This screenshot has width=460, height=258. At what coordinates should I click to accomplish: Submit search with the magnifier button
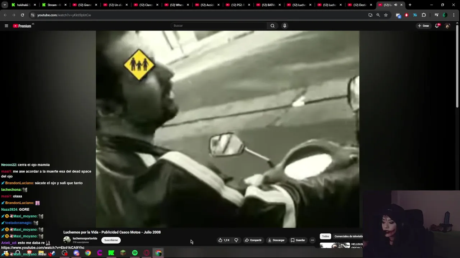coord(272,26)
